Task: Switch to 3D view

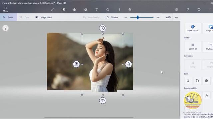Action: 112,17
